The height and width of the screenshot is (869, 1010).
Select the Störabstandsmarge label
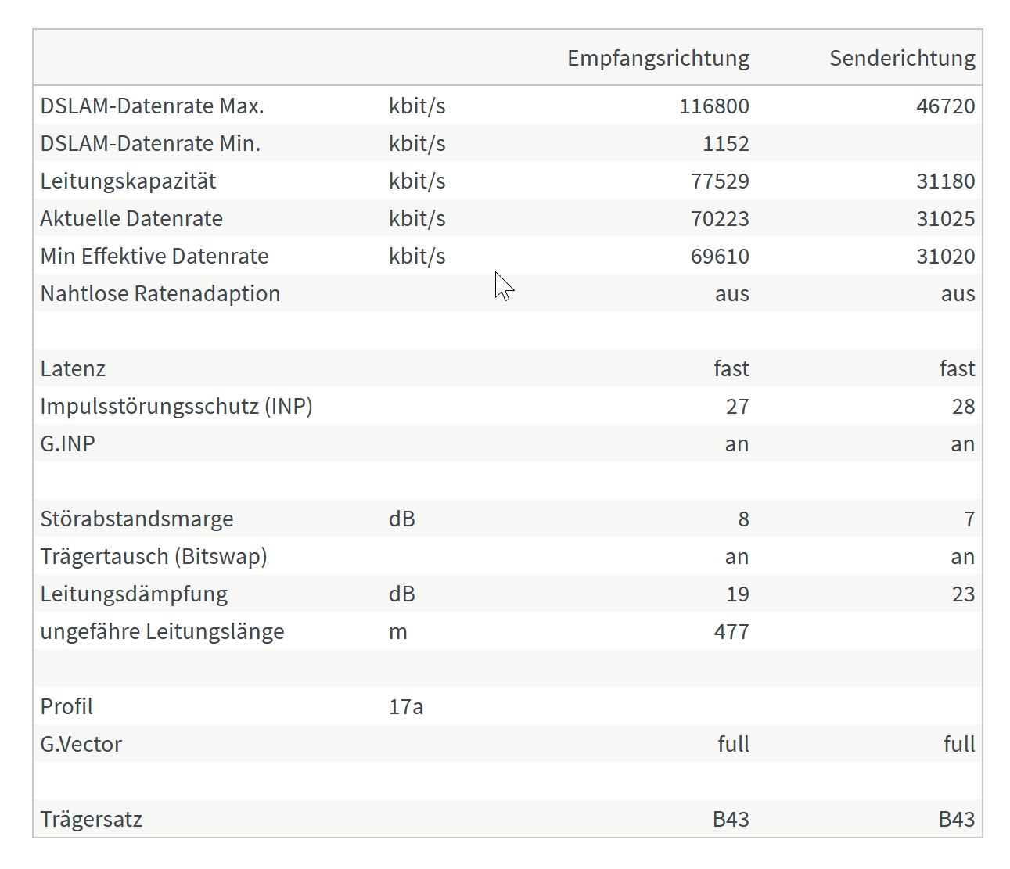point(137,519)
